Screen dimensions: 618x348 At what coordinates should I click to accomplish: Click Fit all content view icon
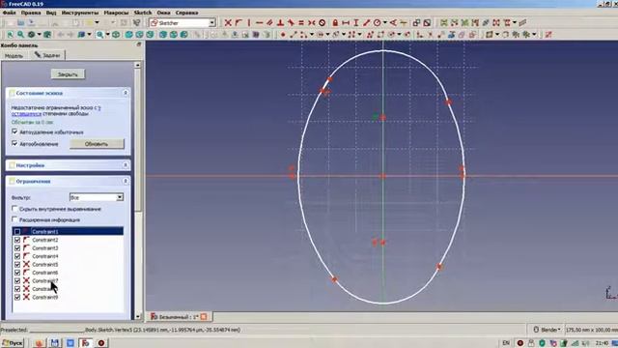[11, 35]
